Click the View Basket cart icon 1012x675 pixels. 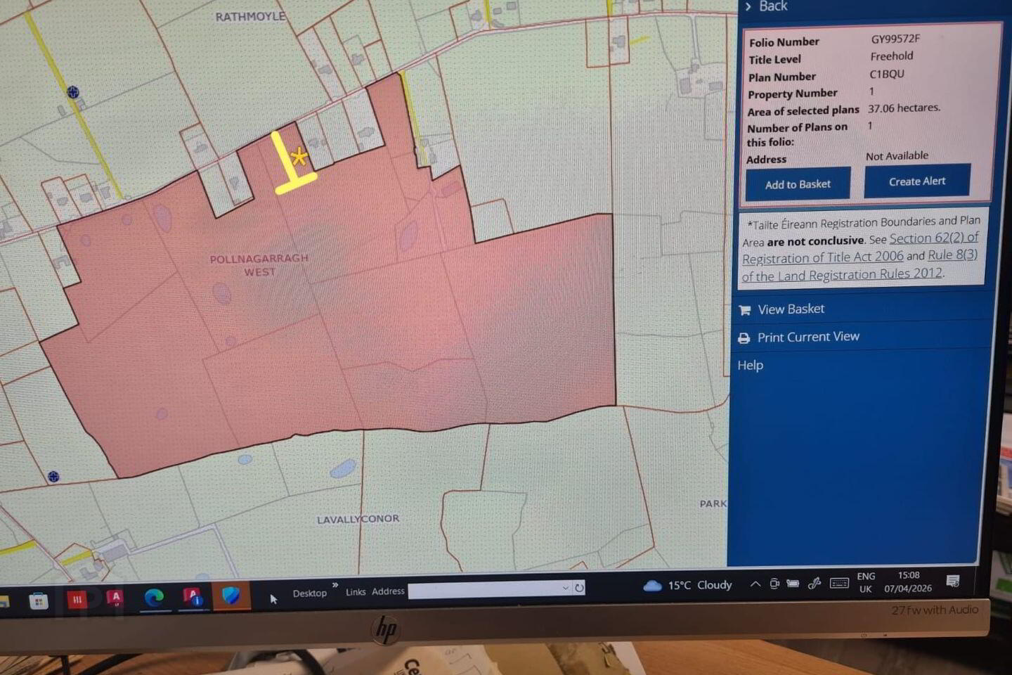tap(745, 310)
